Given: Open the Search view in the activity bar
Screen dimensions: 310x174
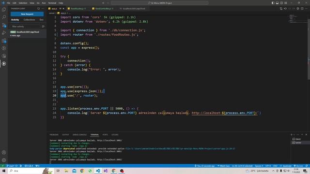Looking at the screenshot, I should [4, 17].
